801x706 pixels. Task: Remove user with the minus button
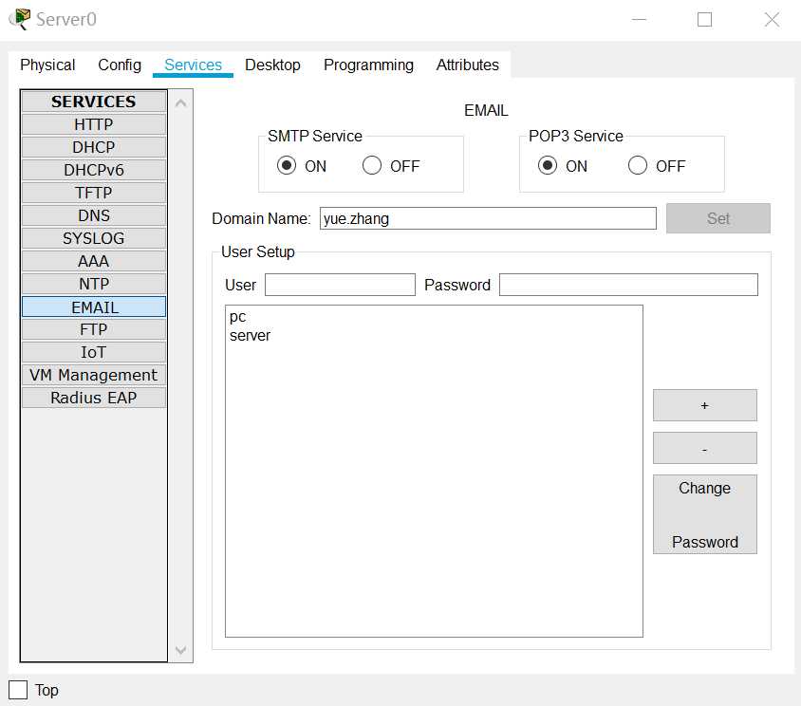704,448
